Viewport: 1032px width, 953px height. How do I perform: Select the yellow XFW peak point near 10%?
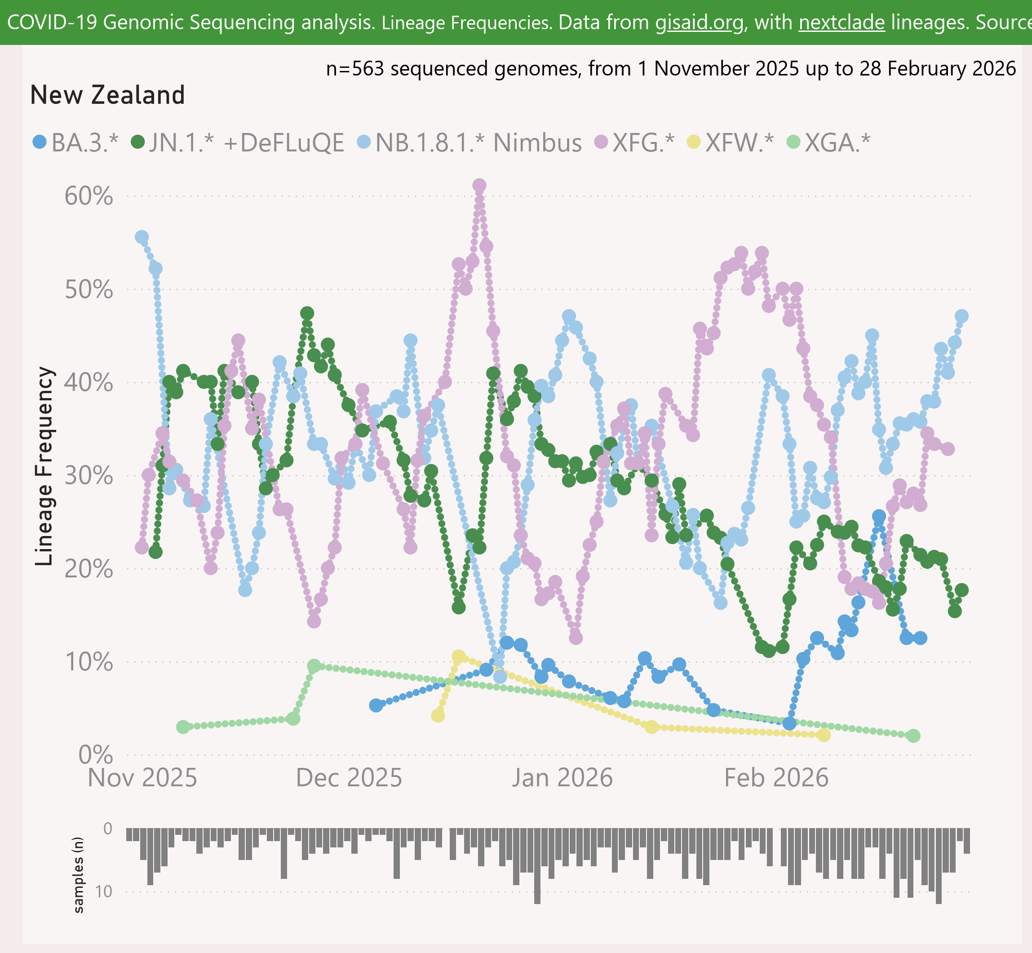pyautogui.click(x=459, y=656)
